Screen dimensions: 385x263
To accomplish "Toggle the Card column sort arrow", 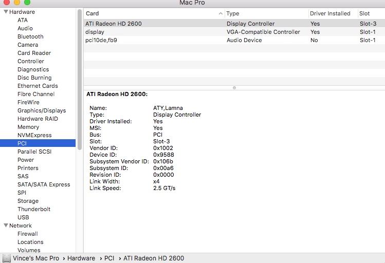I will [x=221, y=13].
